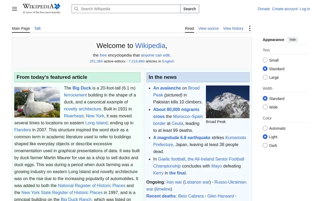Open the Russo-Ukrainian war link
Screen dimensions: 323x201
coord(196,185)
